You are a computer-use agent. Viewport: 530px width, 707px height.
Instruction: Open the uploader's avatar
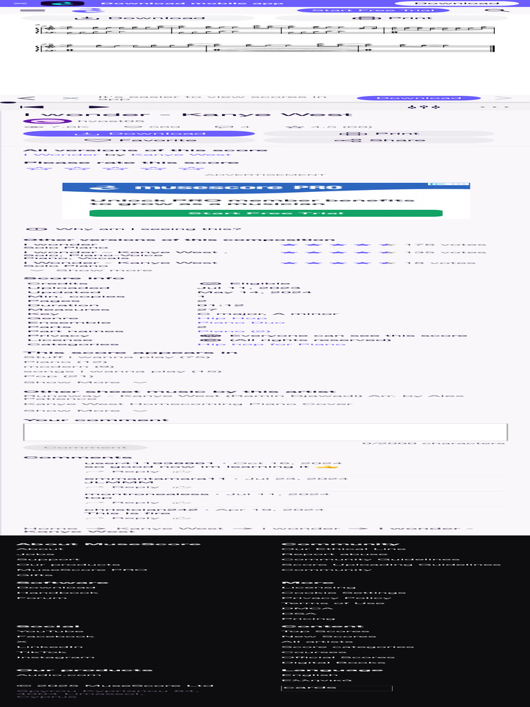click(48, 121)
